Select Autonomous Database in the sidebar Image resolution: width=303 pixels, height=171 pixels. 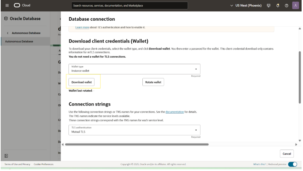pos(19,41)
